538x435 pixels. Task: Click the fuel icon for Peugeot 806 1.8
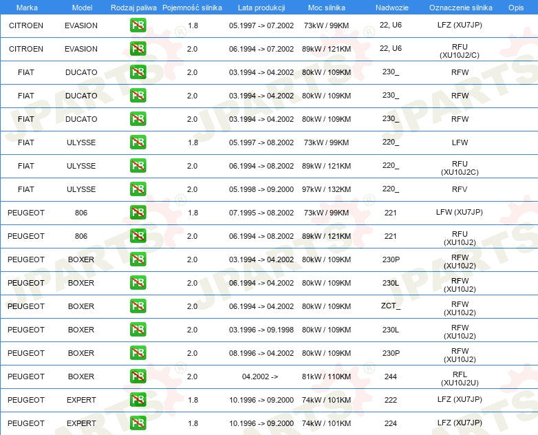coord(138,213)
